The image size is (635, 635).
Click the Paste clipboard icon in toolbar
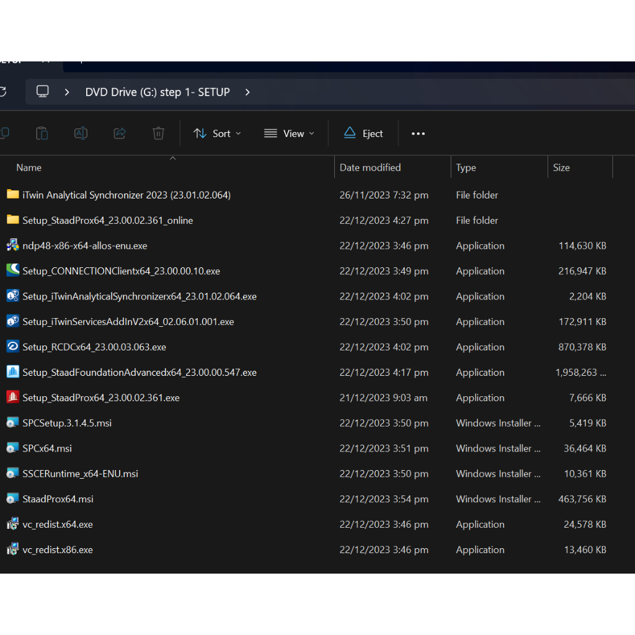point(42,133)
